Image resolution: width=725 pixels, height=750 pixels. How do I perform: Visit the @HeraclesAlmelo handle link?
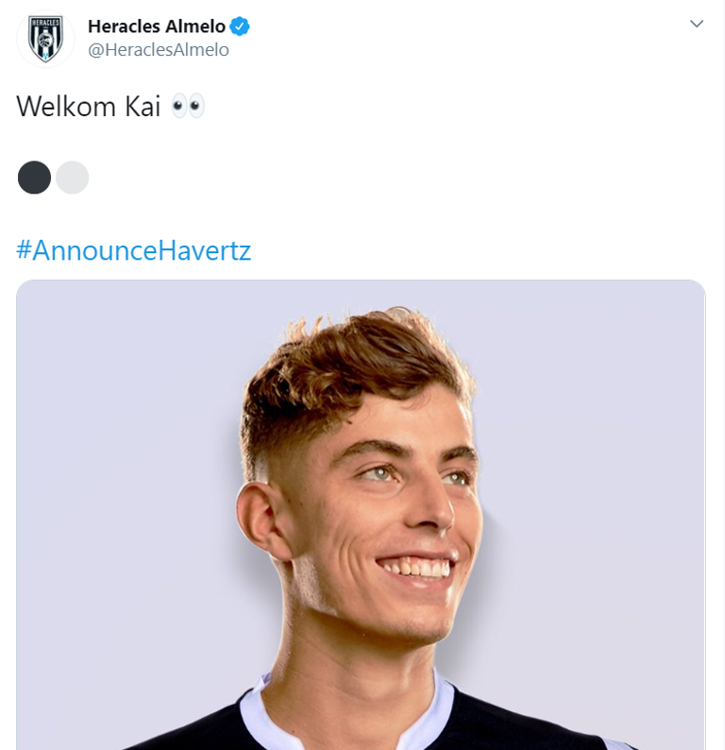click(x=158, y=50)
